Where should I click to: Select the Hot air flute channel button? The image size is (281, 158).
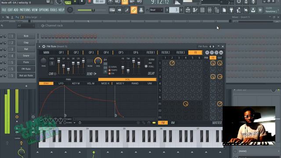(26, 75)
